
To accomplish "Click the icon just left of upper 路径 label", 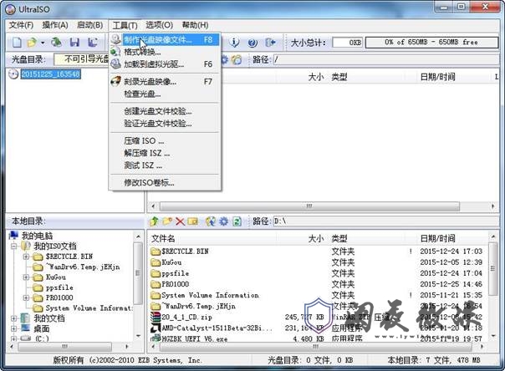I will (x=237, y=59).
